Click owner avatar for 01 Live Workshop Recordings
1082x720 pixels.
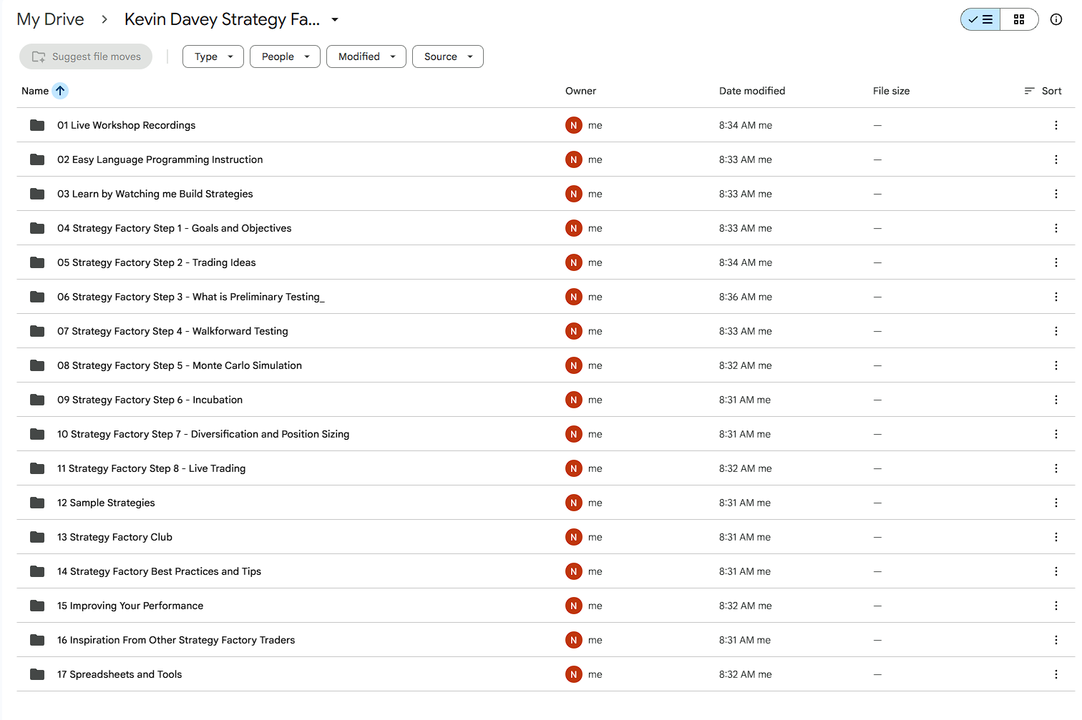[x=574, y=125]
